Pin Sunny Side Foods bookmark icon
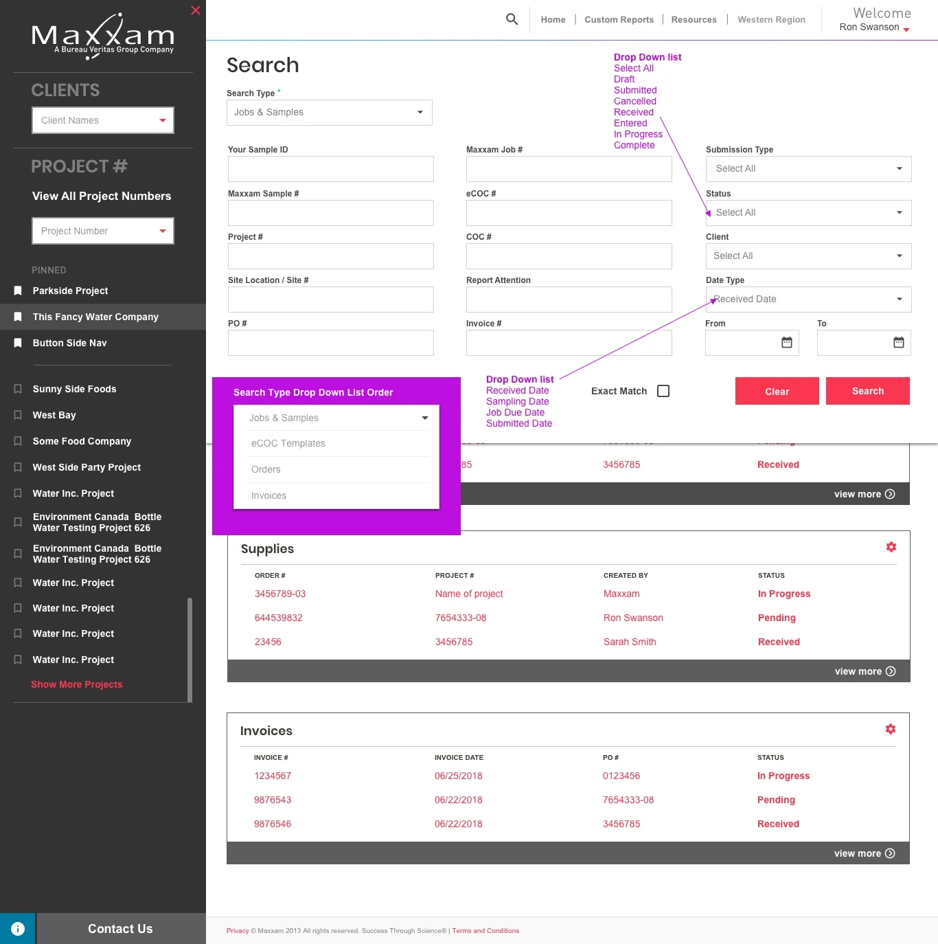 click(x=18, y=389)
